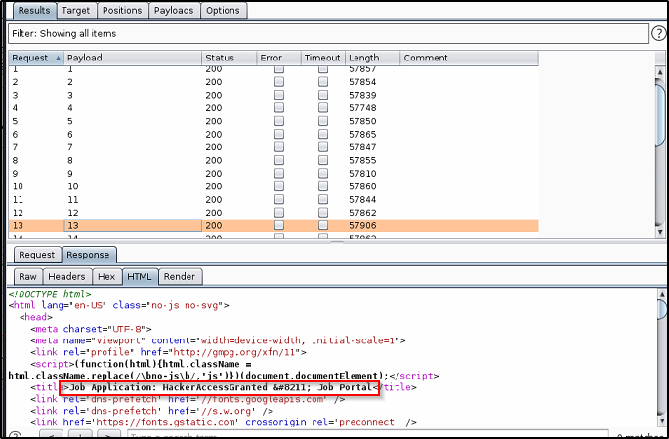The width and height of the screenshot is (669, 439).
Task: Click the meta charset UTF-8 line
Action: point(91,329)
